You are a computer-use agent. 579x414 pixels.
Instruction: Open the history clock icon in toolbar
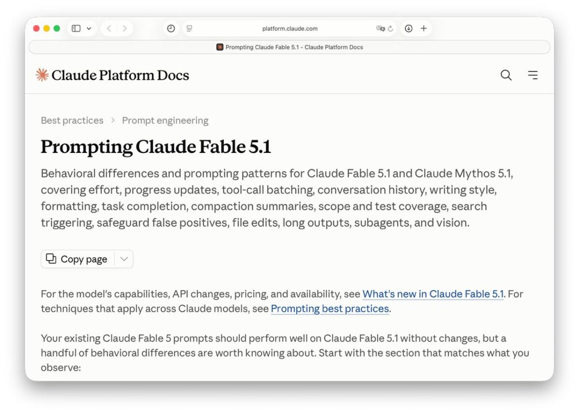171,28
